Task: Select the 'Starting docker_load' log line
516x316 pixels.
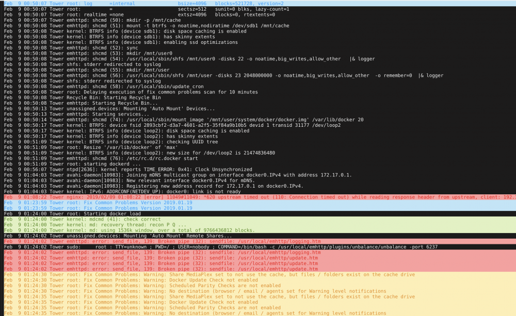Action: pyautogui.click(x=72, y=214)
